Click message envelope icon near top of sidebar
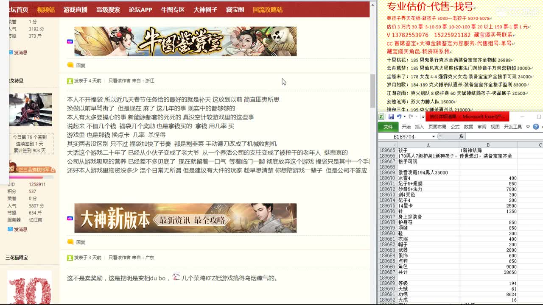The height and width of the screenshot is (305, 543). point(11,53)
